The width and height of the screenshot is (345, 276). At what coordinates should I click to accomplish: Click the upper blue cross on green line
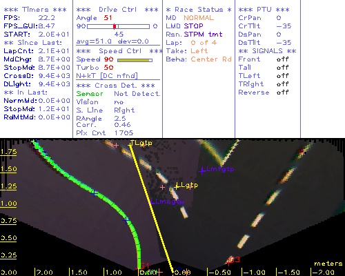click(x=94, y=193)
